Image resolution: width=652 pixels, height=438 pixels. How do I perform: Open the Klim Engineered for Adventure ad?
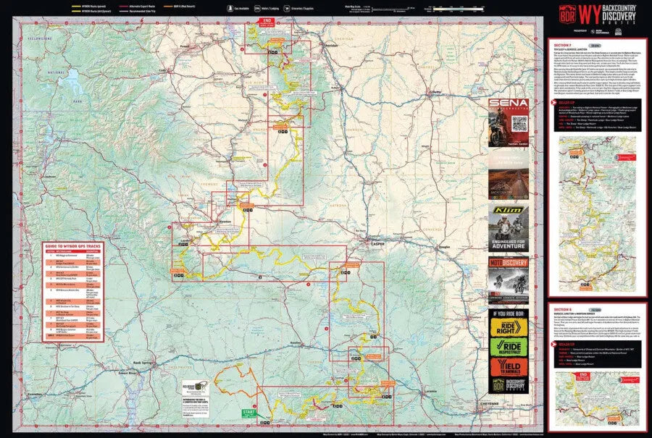[x=508, y=228]
